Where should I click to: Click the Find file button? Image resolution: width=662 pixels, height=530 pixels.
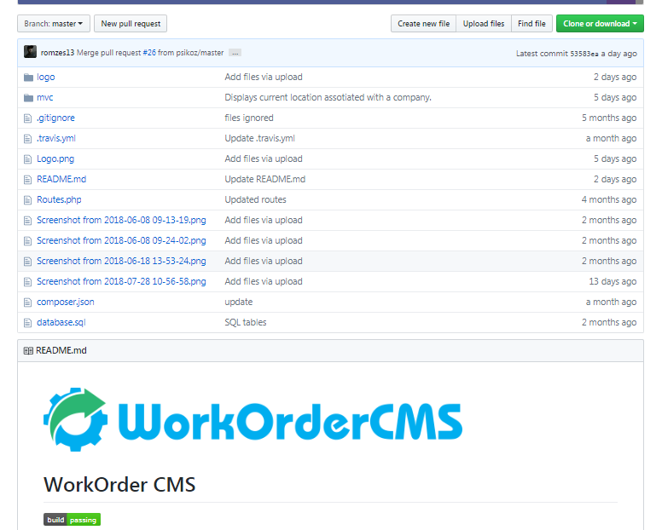click(x=531, y=24)
